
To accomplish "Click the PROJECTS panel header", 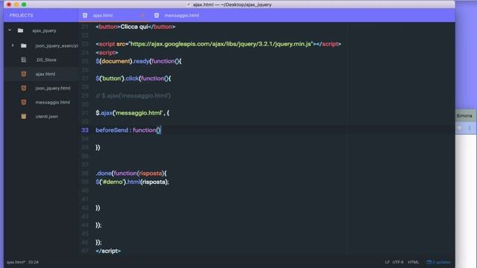I will tap(22, 15).
